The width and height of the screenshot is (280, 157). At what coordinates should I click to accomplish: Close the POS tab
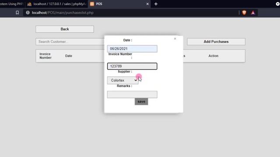pos(147,4)
